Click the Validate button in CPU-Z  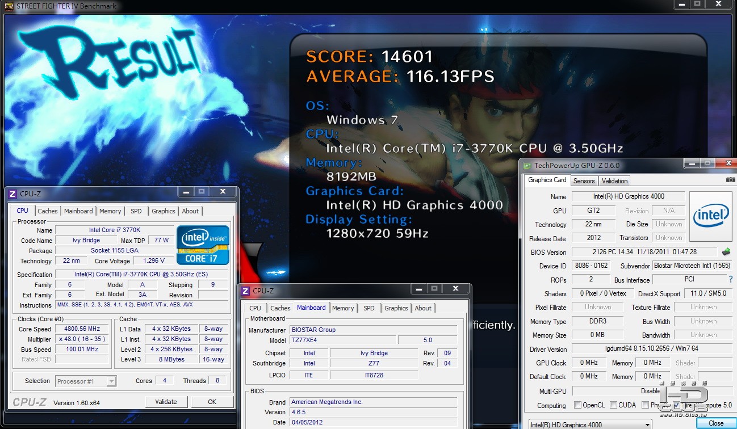pos(166,402)
